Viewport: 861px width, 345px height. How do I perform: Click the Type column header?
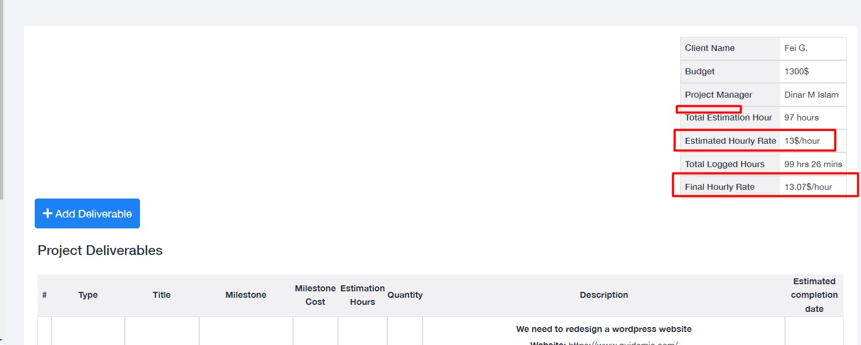coord(88,295)
